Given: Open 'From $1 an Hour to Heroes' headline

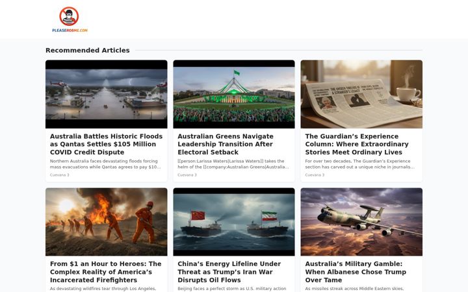Looking at the screenshot, I should point(106,272).
